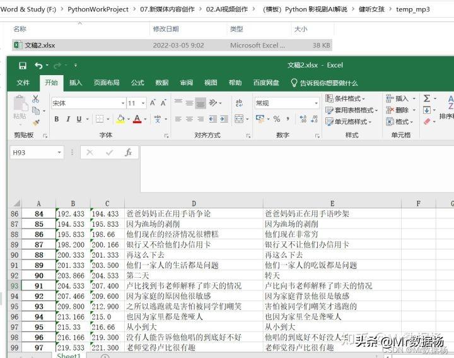Open the Name Box dropdown showing H93

tap(59, 152)
